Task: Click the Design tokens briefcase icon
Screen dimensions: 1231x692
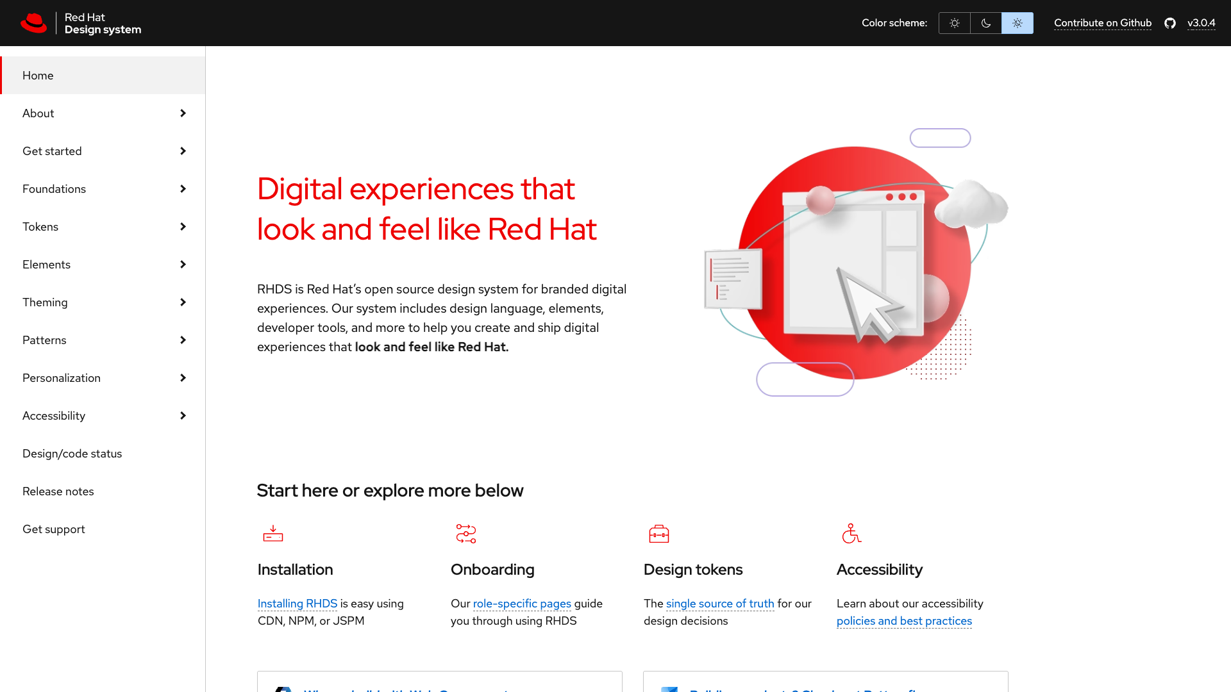Action: [659, 533]
